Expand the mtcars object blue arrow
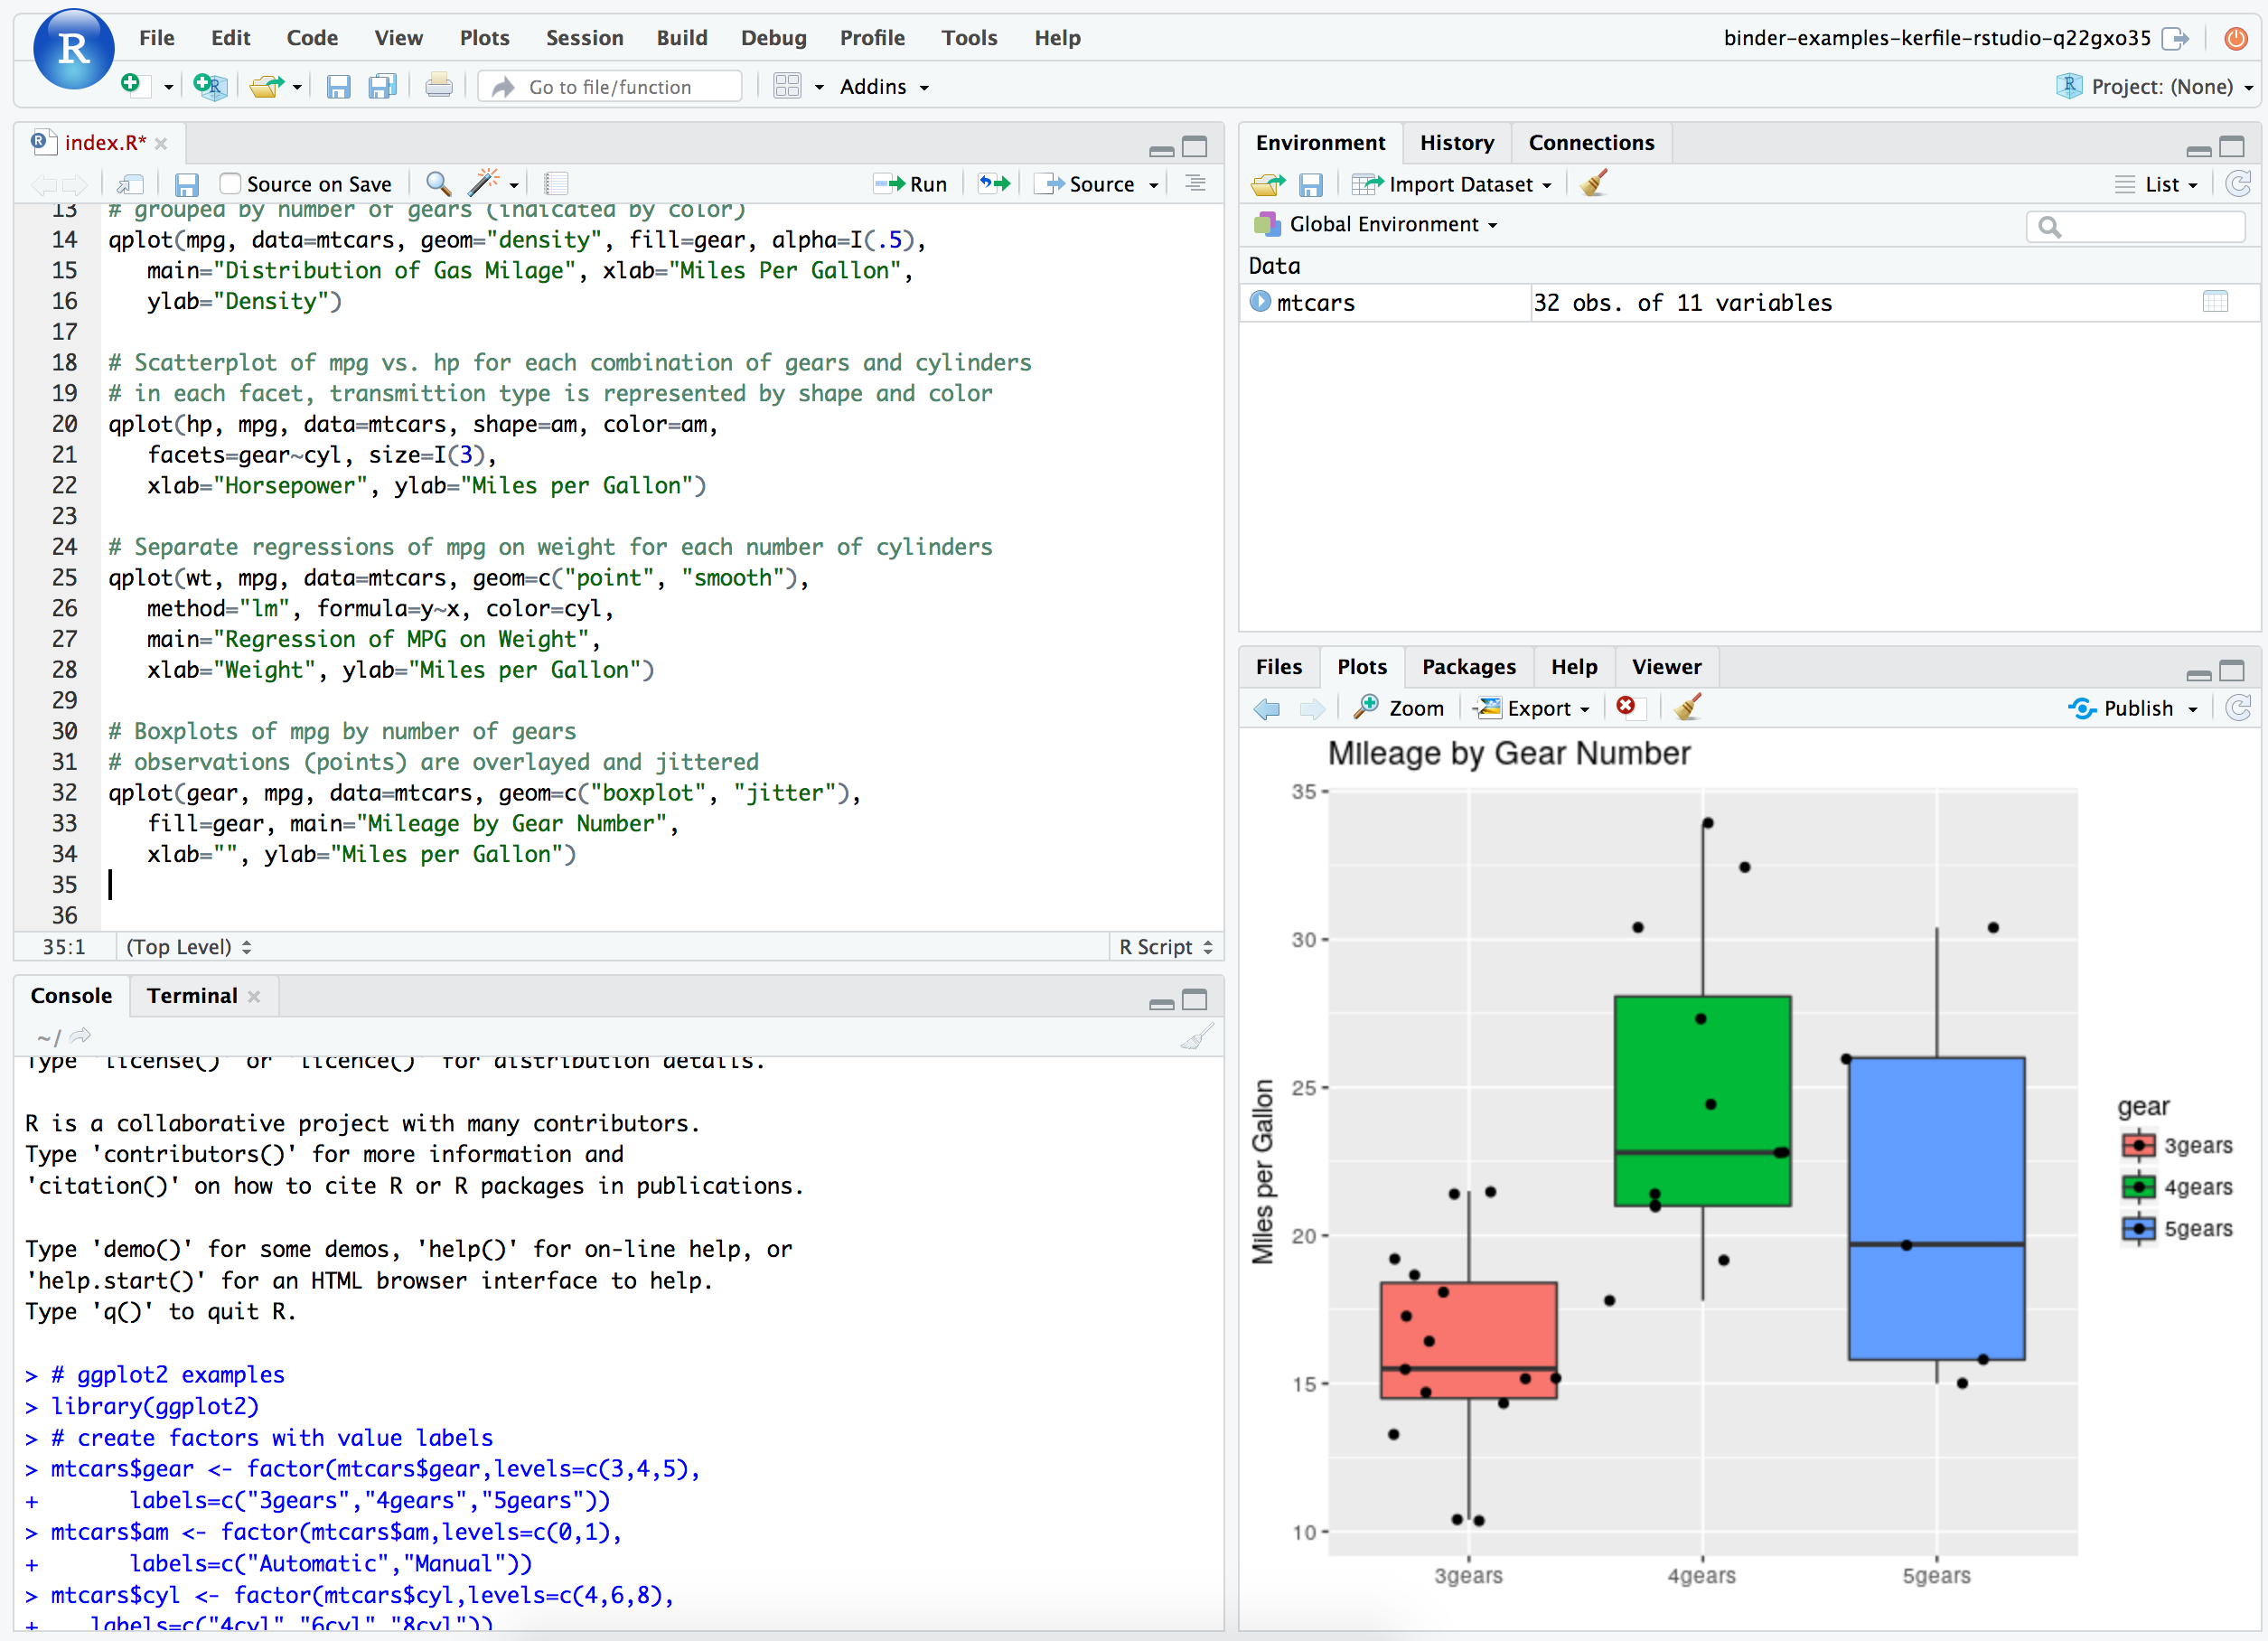This screenshot has width=2268, height=1641. click(1260, 301)
